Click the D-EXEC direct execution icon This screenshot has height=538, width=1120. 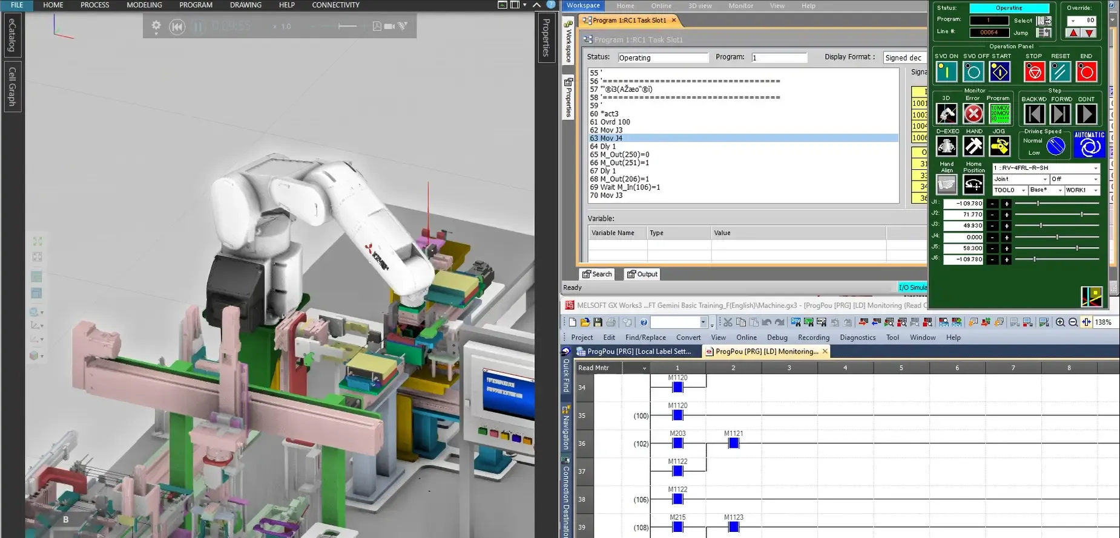[946, 146]
